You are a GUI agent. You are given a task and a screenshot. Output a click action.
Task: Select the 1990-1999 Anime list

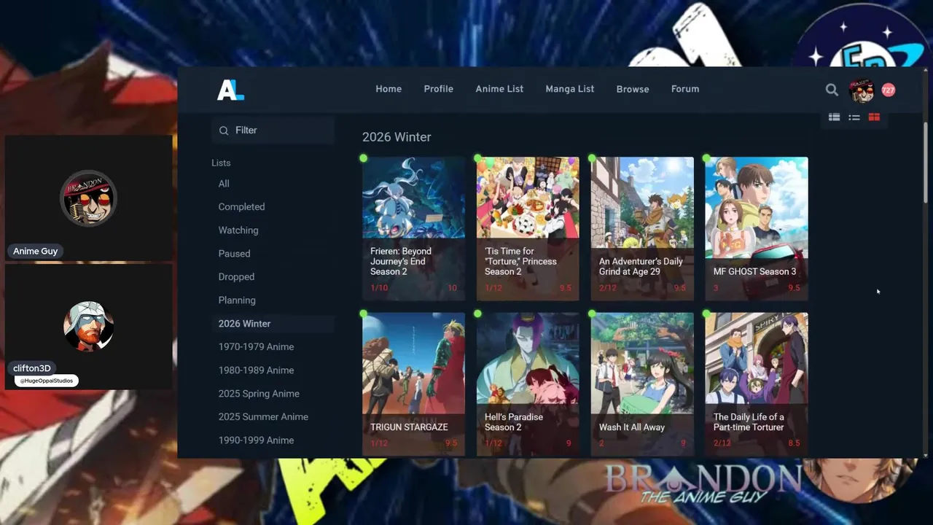click(256, 440)
